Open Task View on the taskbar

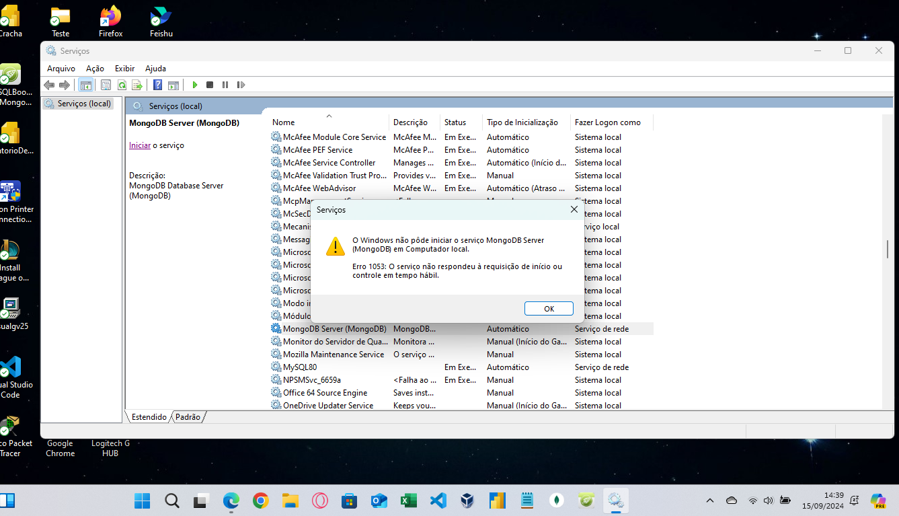201,501
